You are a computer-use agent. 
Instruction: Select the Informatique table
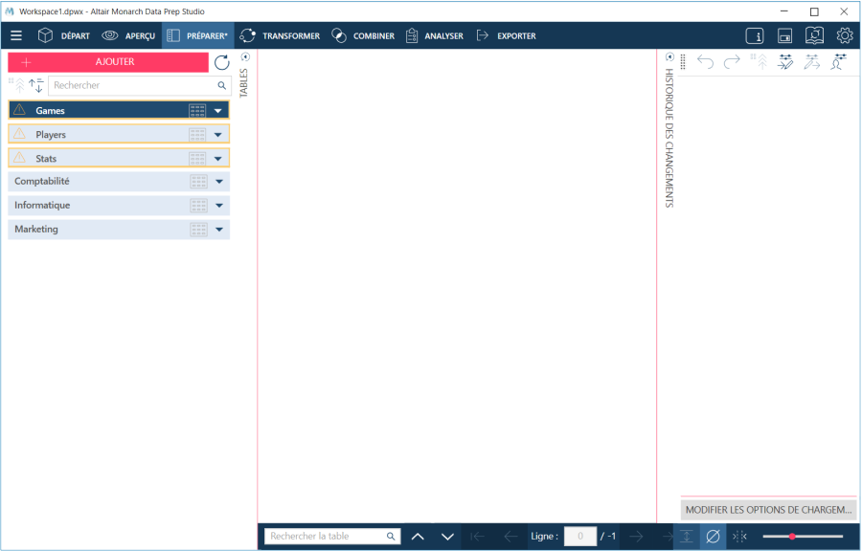pyautogui.click(x=119, y=206)
